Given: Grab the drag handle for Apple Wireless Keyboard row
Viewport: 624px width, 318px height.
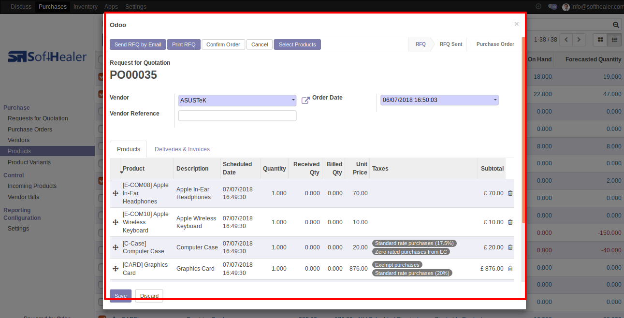Looking at the screenshot, I should tap(116, 222).
